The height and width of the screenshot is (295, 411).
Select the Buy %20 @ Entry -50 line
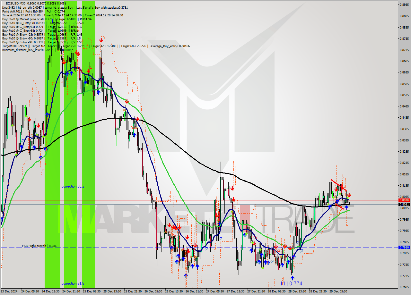41,38
